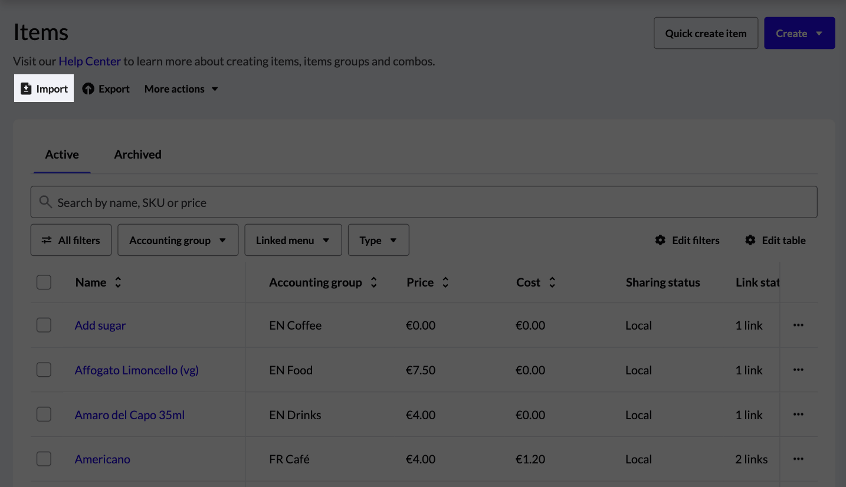Image resolution: width=846 pixels, height=487 pixels.
Task: Select the Active tab
Action: [61, 154]
